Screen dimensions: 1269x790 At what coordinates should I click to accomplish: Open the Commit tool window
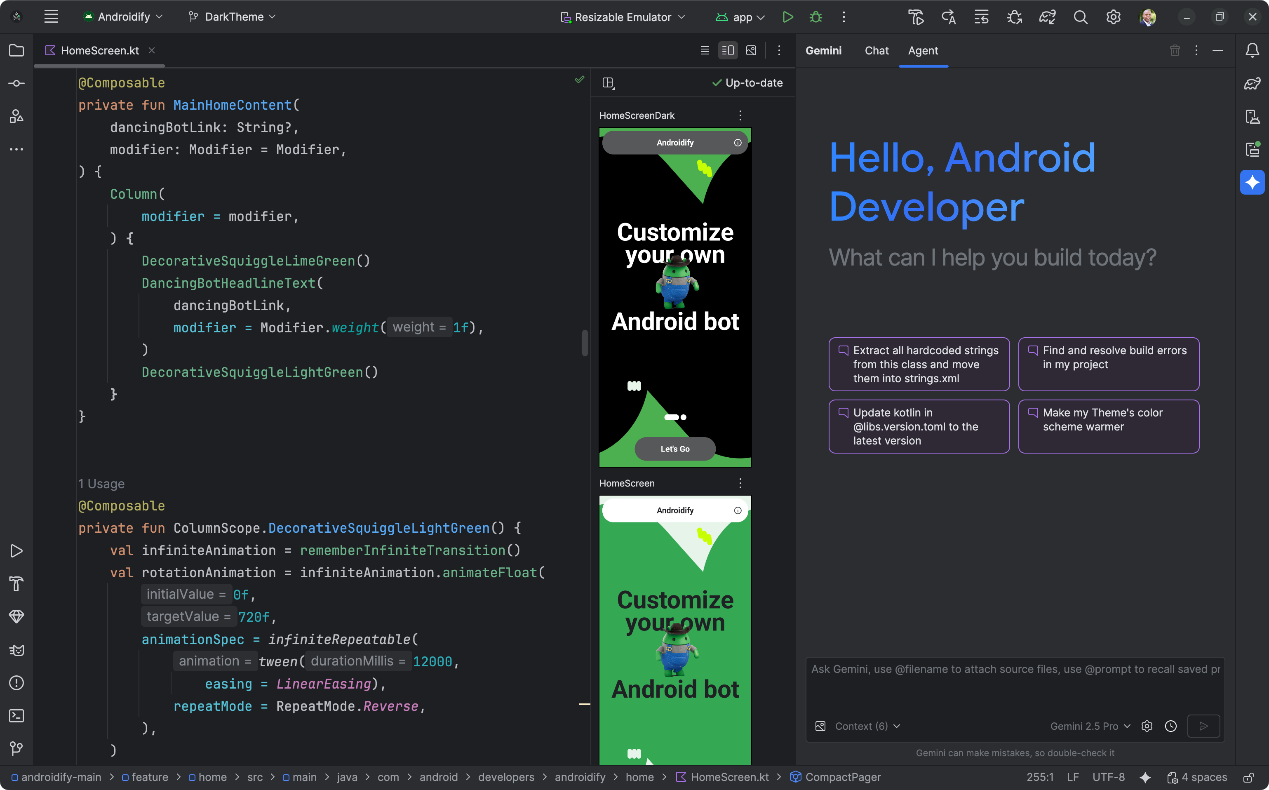point(16,83)
